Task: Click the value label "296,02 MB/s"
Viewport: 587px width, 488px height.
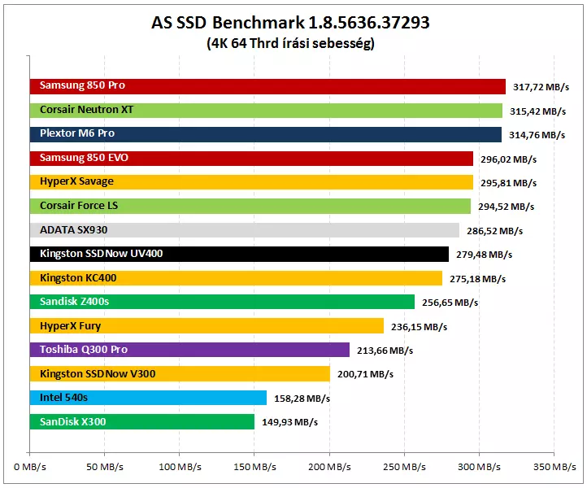Action: [508, 159]
